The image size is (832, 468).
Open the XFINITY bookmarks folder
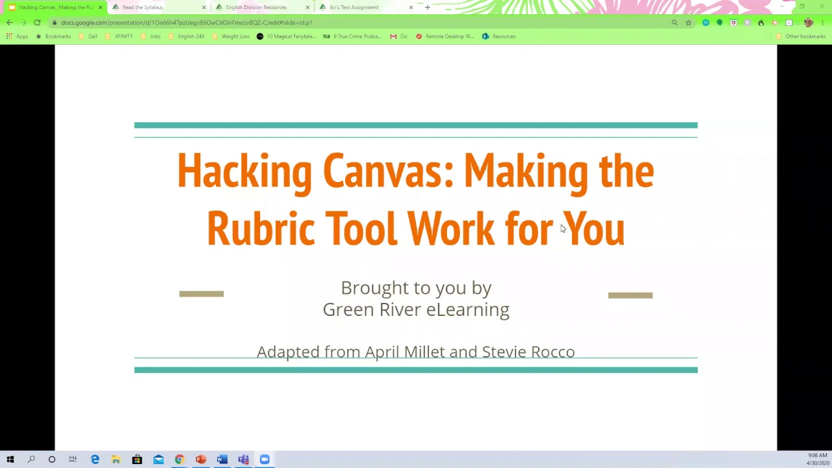(x=118, y=36)
